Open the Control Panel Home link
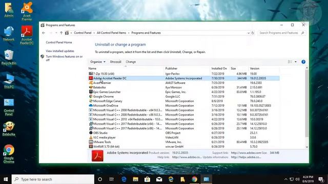 click(59, 42)
